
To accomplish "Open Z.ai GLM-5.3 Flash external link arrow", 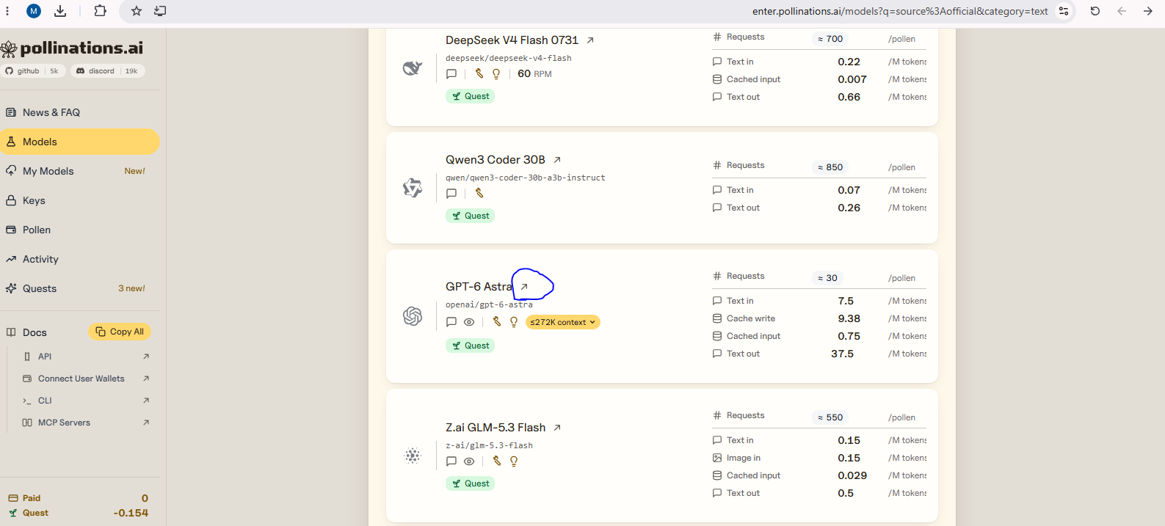I will coord(557,428).
